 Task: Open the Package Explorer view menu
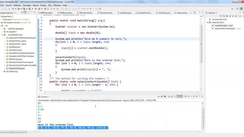point(28,13)
